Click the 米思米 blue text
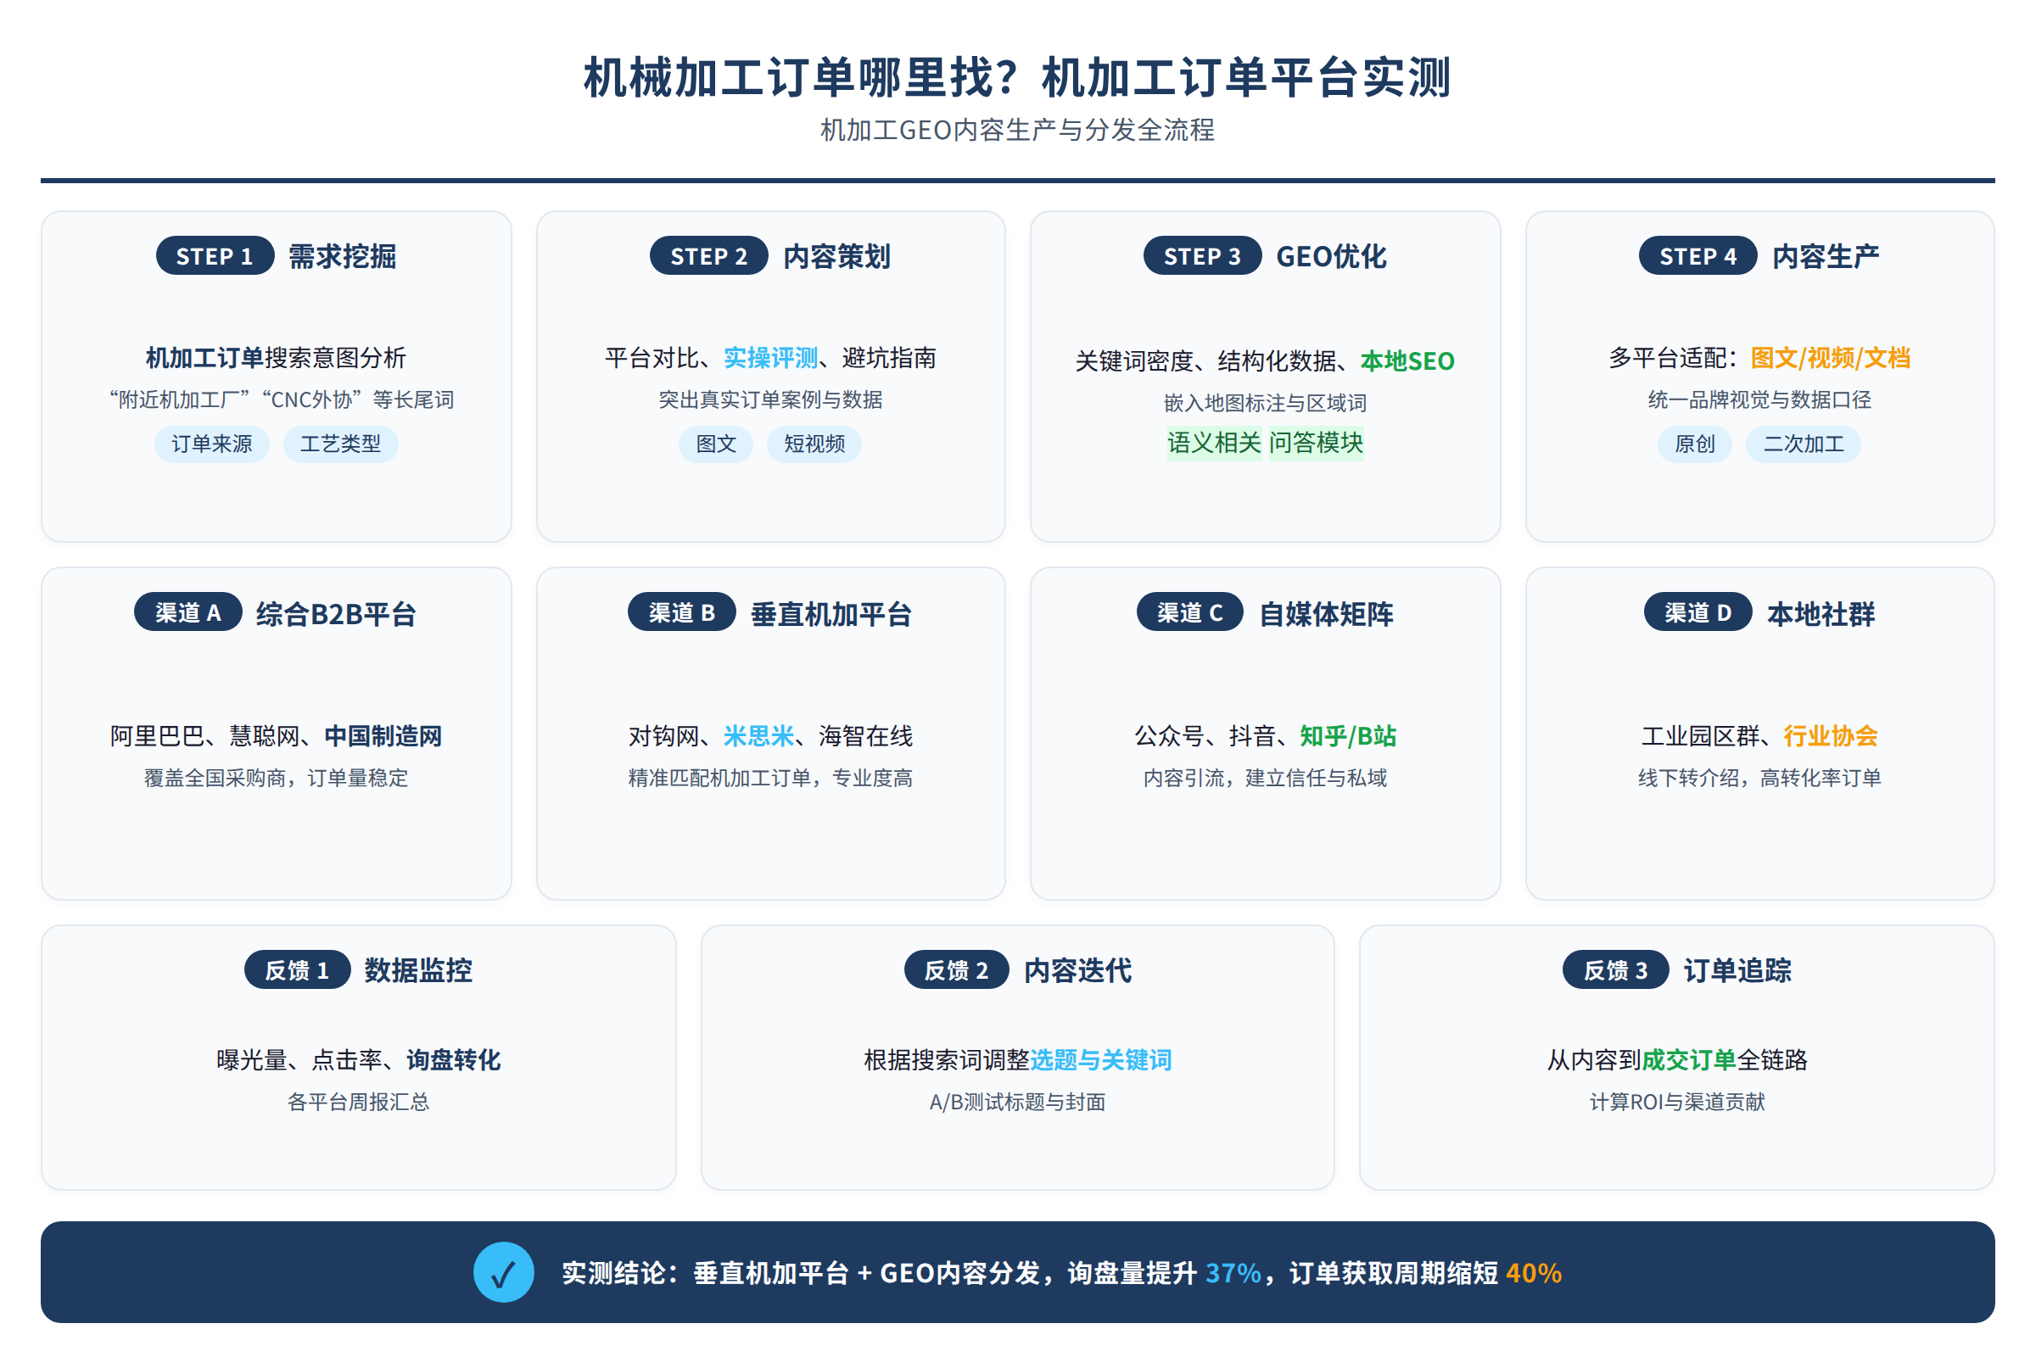Viewport: 2036px width, 1357px height. coord(758,736)
